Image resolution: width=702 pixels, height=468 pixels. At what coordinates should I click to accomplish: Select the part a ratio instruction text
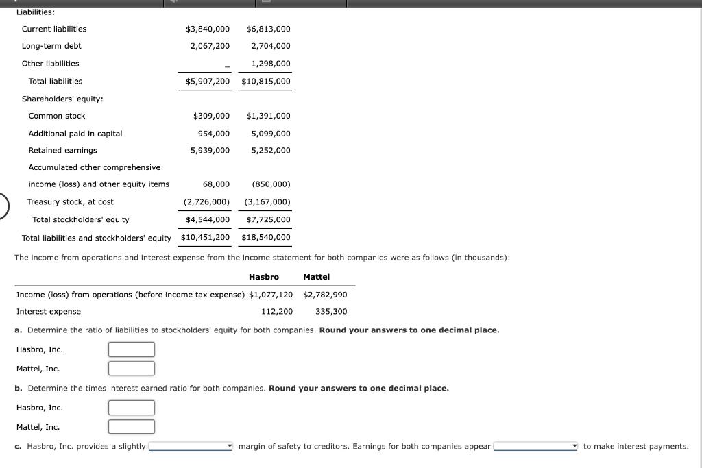257,330
